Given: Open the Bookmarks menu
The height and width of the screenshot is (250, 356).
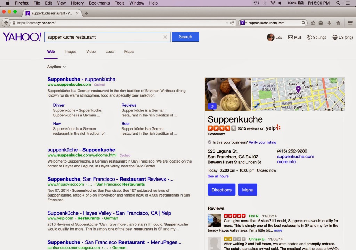Looking at the screenshot, I should [x=99, y=3].
